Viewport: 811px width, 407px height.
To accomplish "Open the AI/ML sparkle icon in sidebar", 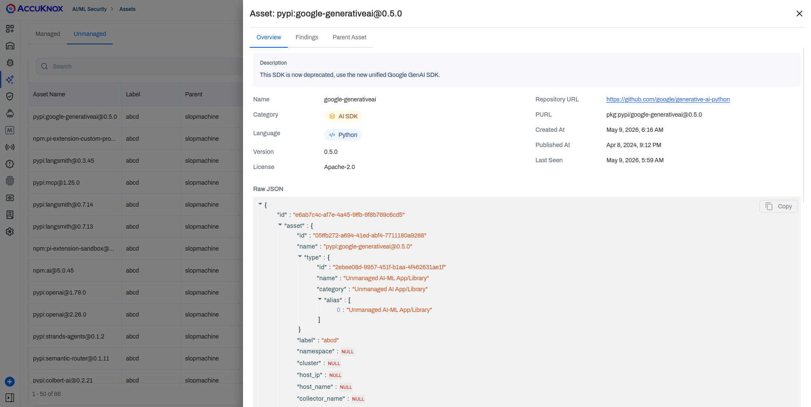I will click(x=10, y=79).
